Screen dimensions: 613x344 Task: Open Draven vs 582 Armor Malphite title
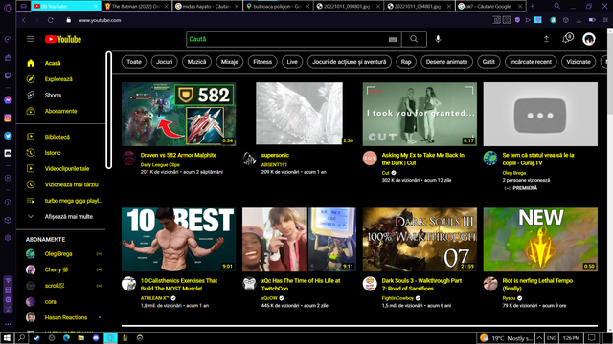coord(178,155)
